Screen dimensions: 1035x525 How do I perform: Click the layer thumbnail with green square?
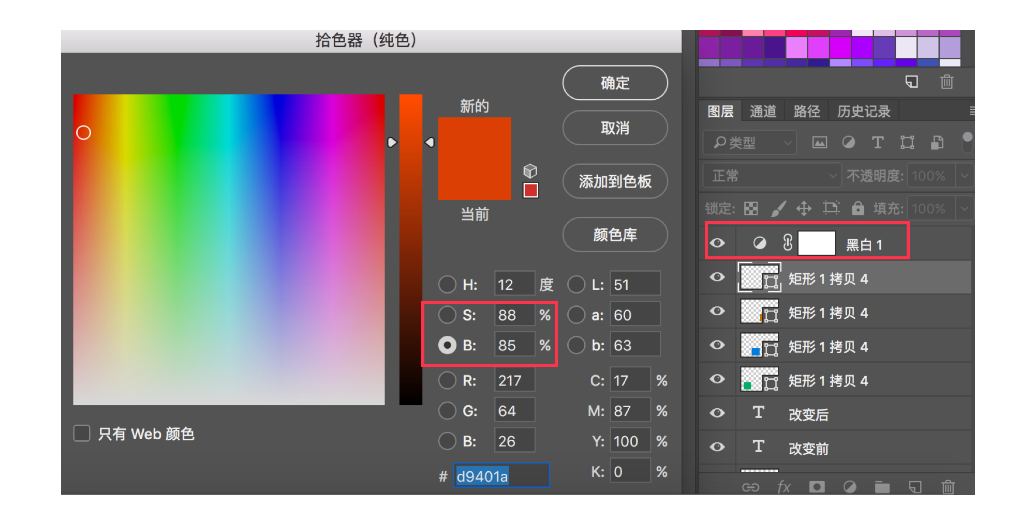point(759,379)
